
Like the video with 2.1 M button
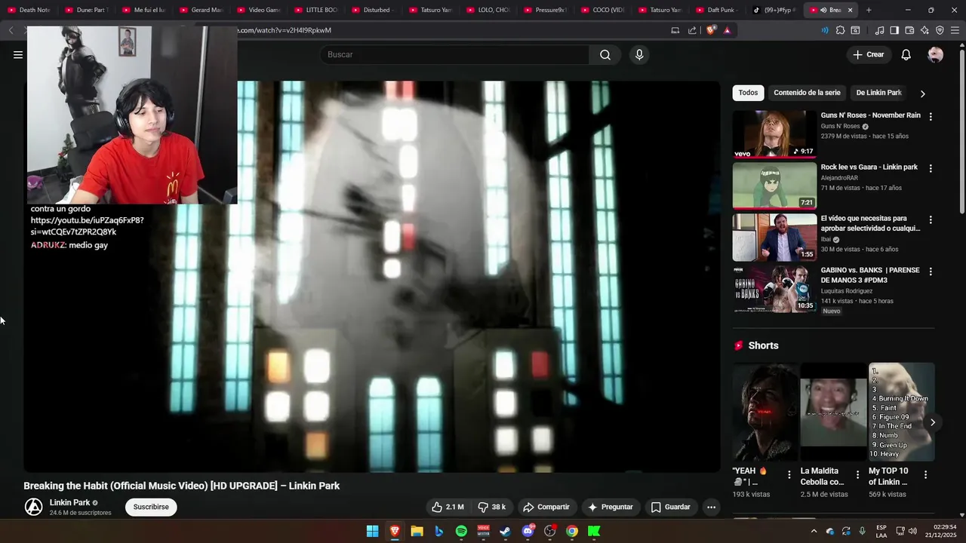click(x=448, y=507)
